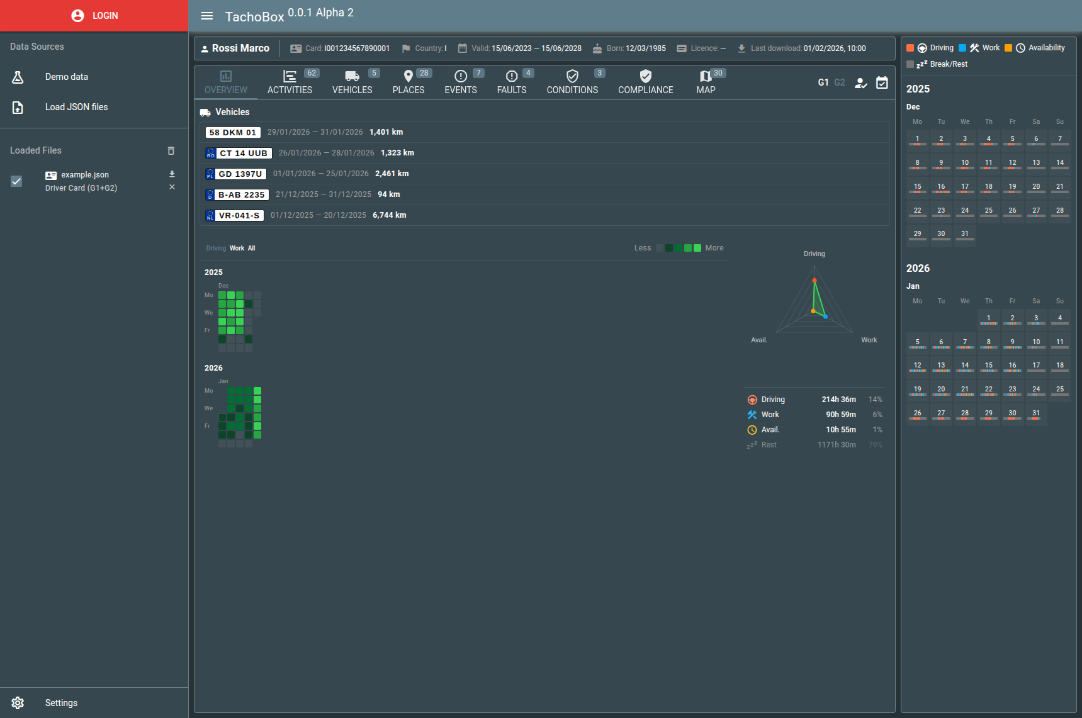The image size is (1082, 718).
Task: Open the calendar check icon in the tab bar
Action: pyautogui.click(x=882, y=83)
